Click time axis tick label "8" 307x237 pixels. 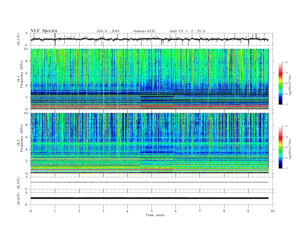[x=224, y=211]
